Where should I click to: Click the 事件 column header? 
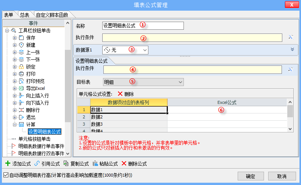point(34,23)
